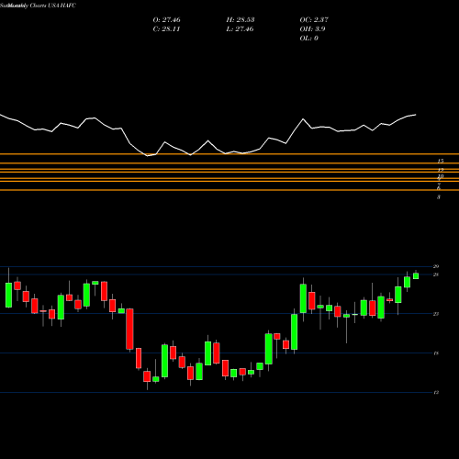Click the 'OH: 3.9' value
This screenshot has height=459, width=459.
(x=312, y=29)
